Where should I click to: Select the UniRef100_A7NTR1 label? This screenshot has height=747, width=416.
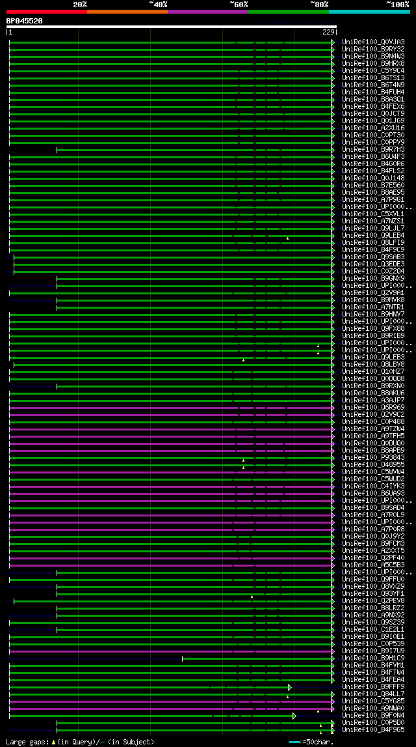[x=373, y=307]
